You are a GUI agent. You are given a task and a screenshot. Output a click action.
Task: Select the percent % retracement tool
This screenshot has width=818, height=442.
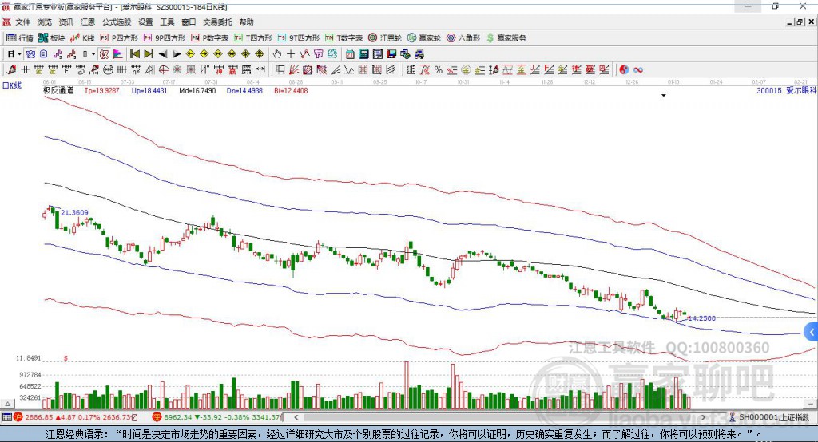click(439, 70)
